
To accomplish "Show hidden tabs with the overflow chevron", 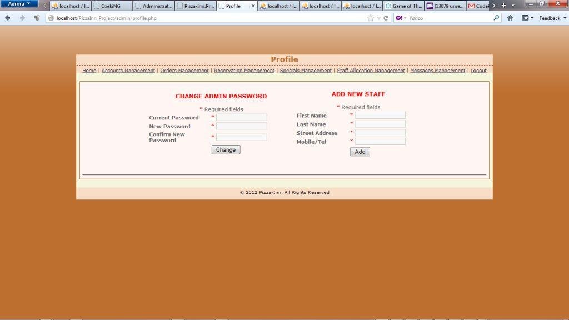I will coord(492,5).
